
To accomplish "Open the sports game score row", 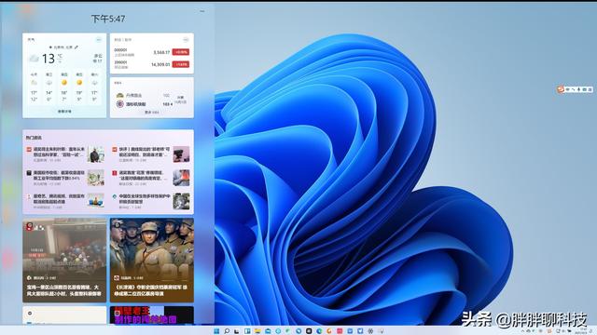I will tap(151, 100).
